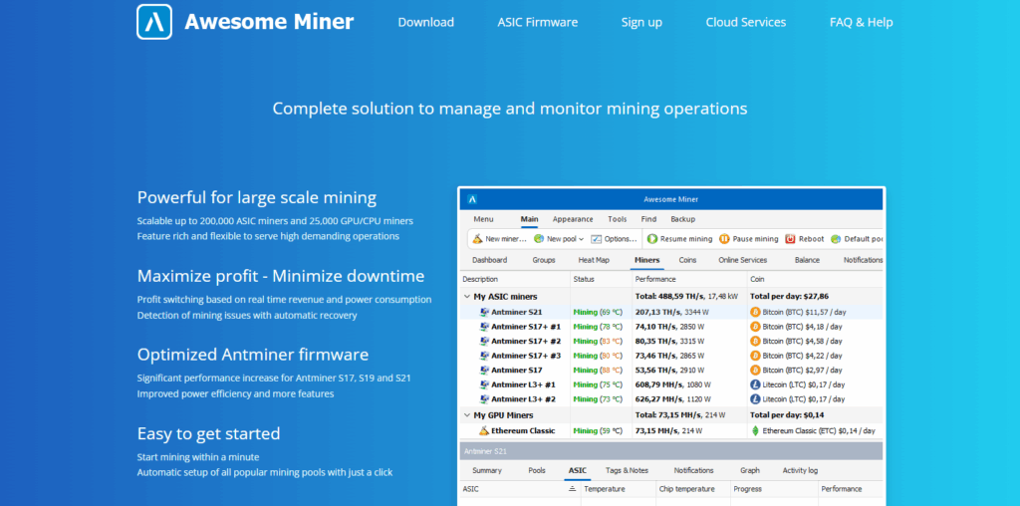This screenshot has height=506, width=1020.
Task: Select the ASIC detail tab
Action: (578, 470)
